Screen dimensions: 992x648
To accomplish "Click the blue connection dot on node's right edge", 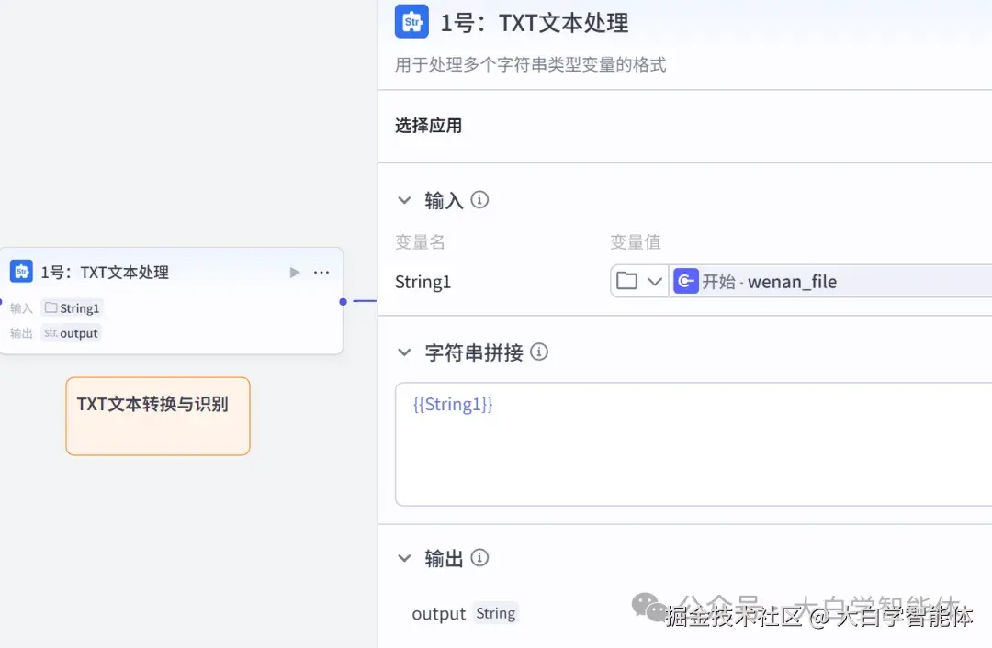I will pos(344,301).
